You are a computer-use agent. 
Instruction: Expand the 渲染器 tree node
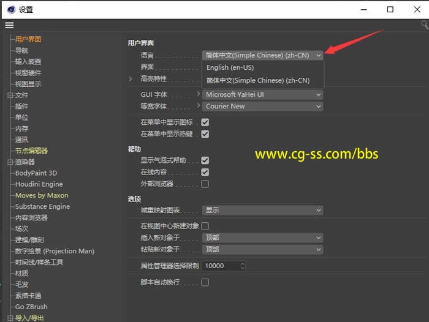(10, 162)
